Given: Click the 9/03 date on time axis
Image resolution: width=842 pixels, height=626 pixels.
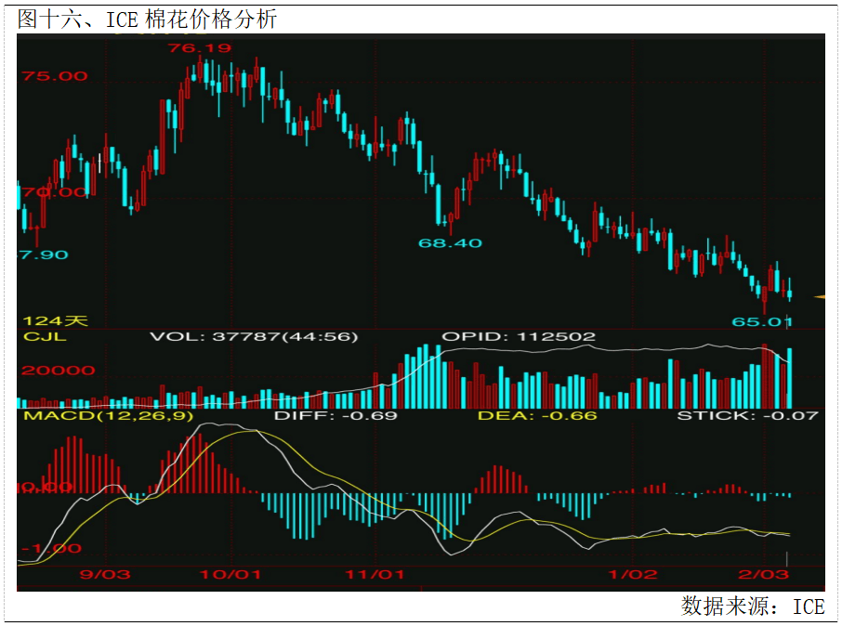Looking at the screenshot, I should point(105,575).
